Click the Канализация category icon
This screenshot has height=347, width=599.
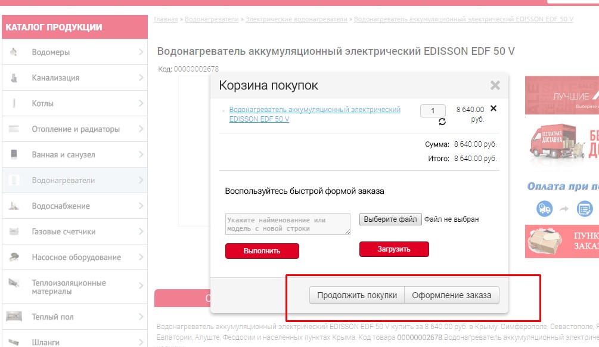[14, 78]
